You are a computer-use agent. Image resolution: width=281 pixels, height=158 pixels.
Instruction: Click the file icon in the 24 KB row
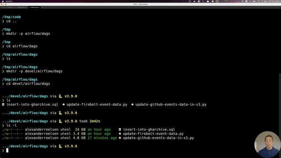tap(120, 129)
